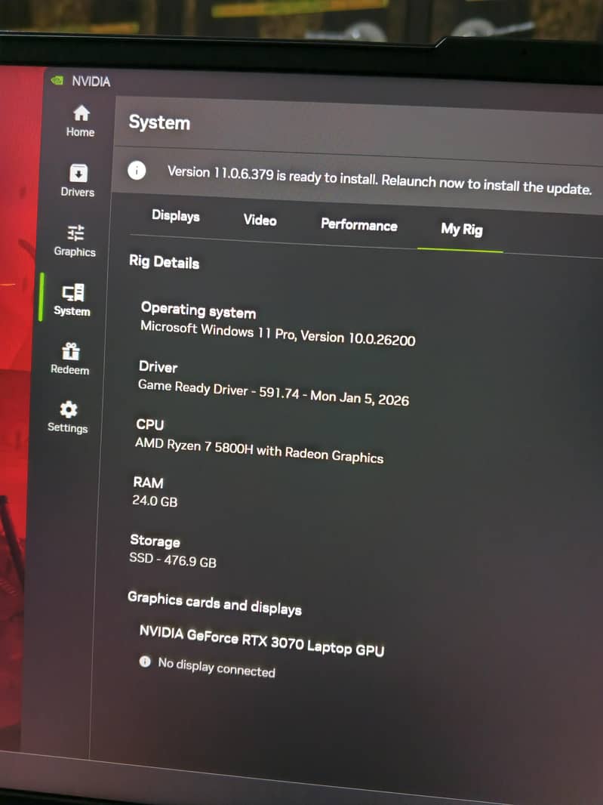603x805 pixels.
Task: Click the Rig Details heading
Action: point(165,262)
